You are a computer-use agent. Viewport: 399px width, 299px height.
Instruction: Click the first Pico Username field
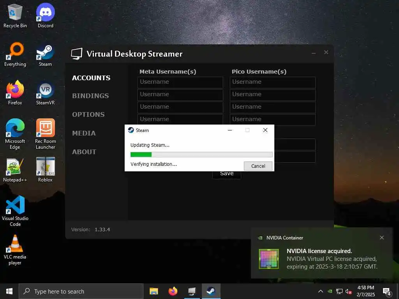coord(272,83)
